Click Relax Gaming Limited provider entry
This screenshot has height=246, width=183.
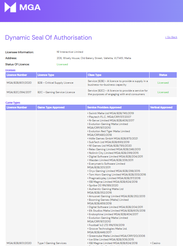point(114,149)
